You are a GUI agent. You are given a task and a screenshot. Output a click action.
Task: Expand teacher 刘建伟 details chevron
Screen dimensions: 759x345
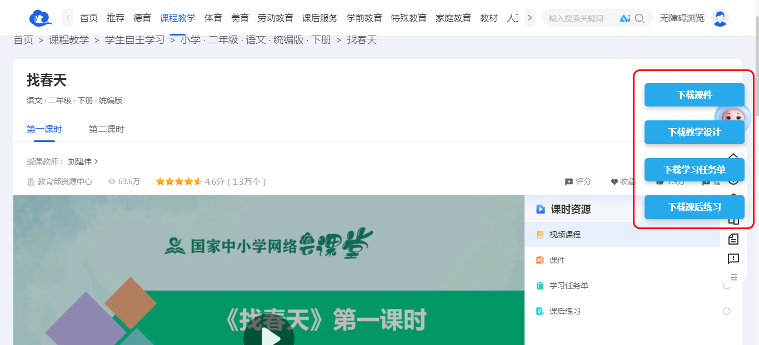pos(96,161)
